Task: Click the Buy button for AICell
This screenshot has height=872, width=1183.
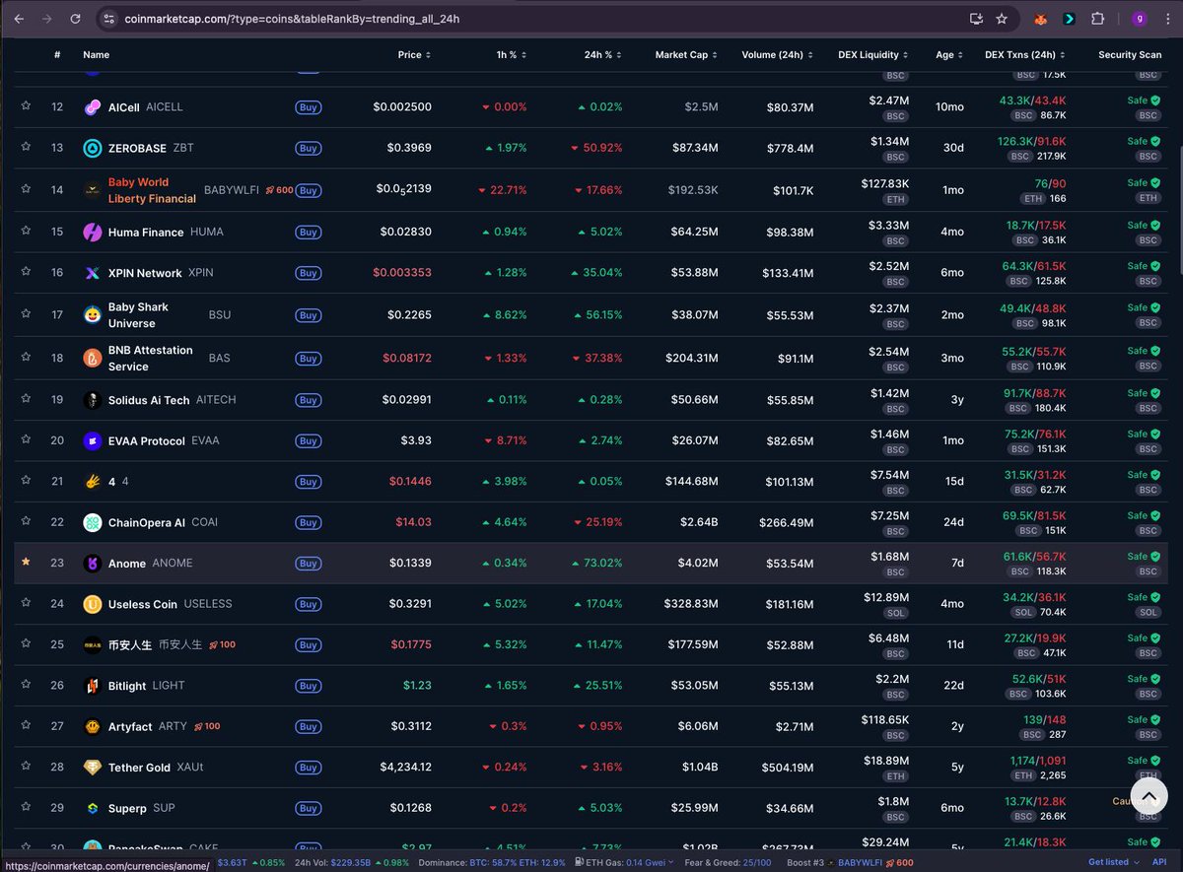Action: [308, 107]
